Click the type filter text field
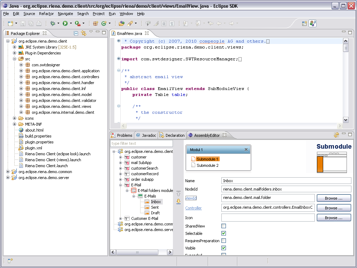 142,143
